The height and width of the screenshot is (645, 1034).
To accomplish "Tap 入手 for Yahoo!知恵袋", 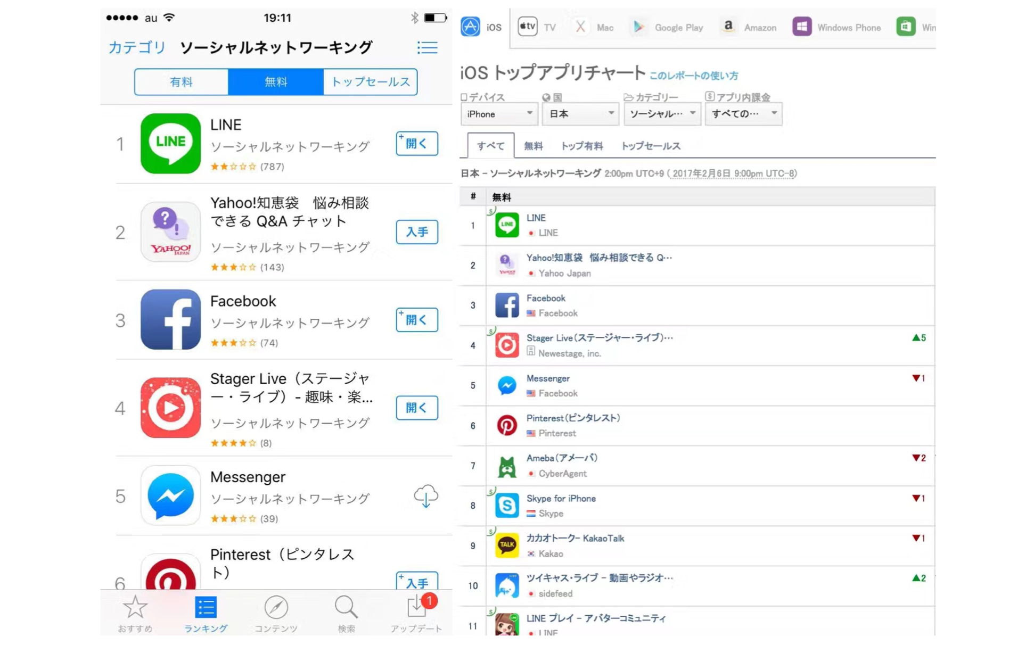I will 417,232.
